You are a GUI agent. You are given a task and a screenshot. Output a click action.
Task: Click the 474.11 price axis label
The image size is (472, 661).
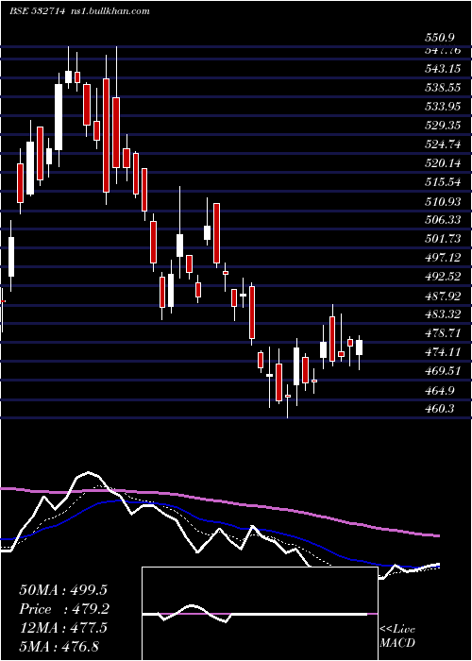click(443, 352)
